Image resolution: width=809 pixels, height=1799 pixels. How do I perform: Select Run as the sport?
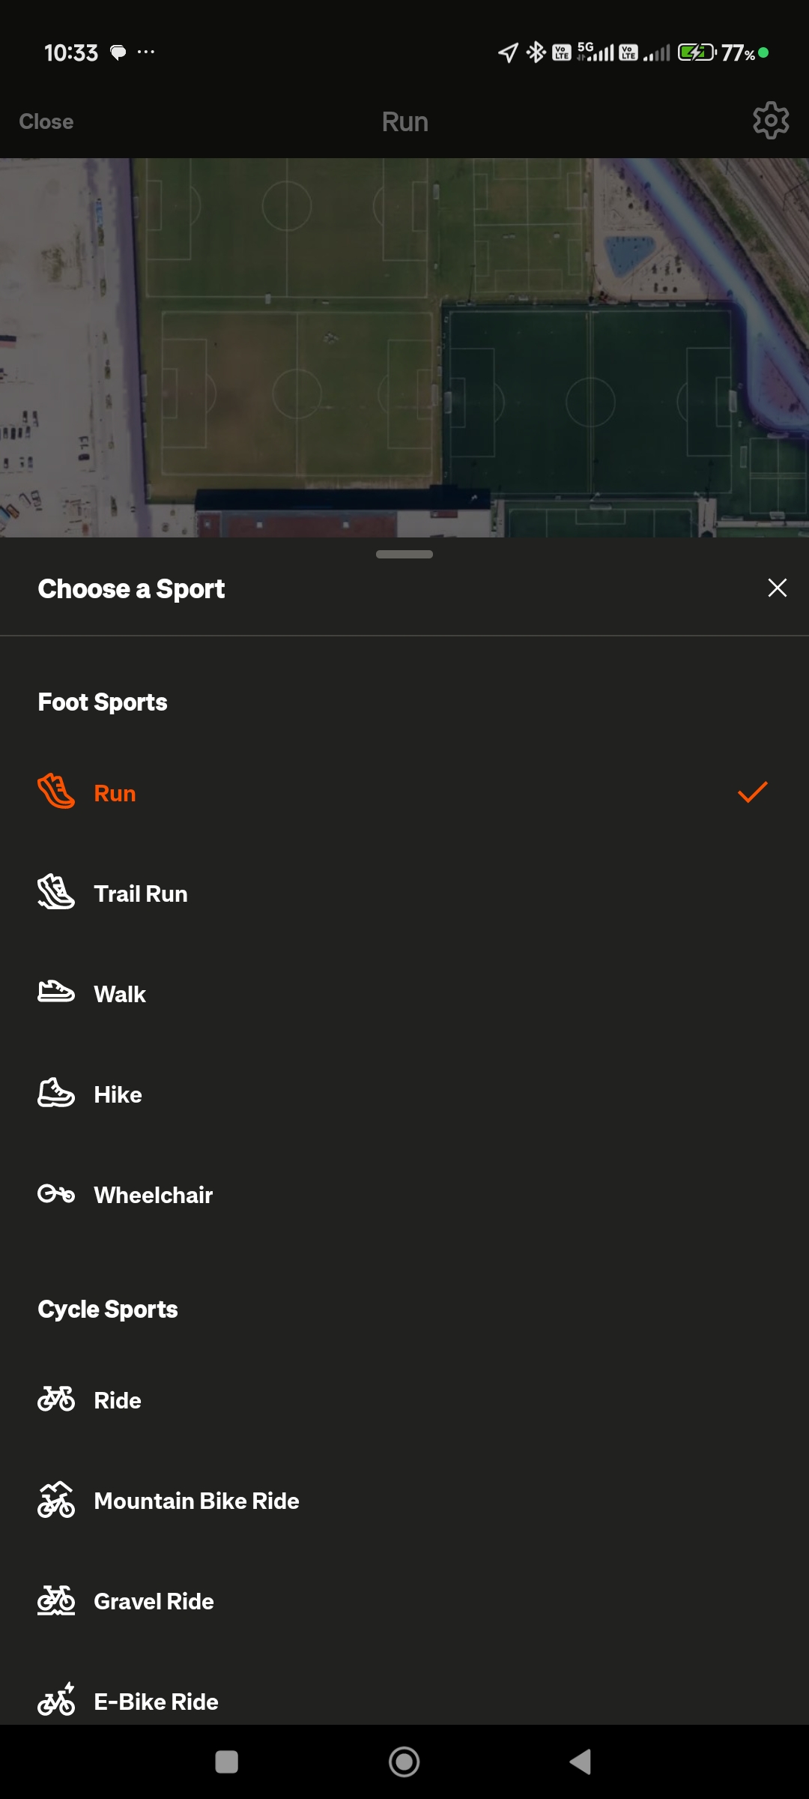(115, 793)
